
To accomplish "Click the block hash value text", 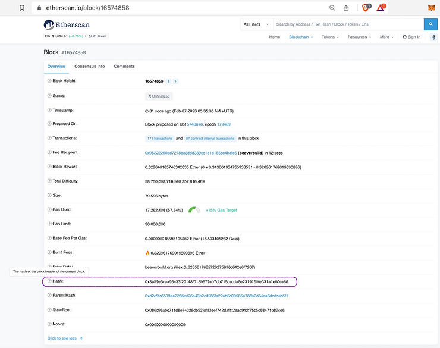I will coord(216,281).
